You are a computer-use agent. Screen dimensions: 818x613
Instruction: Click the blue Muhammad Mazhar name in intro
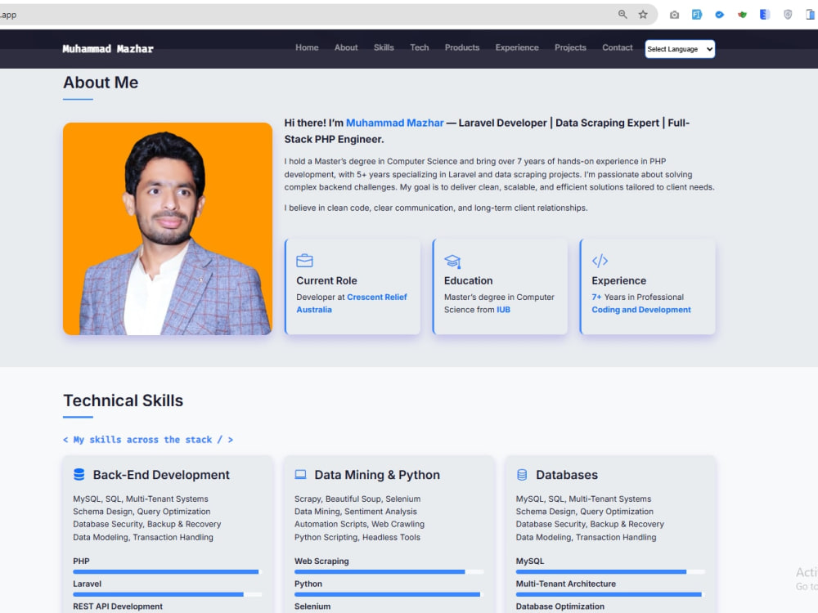394,123
